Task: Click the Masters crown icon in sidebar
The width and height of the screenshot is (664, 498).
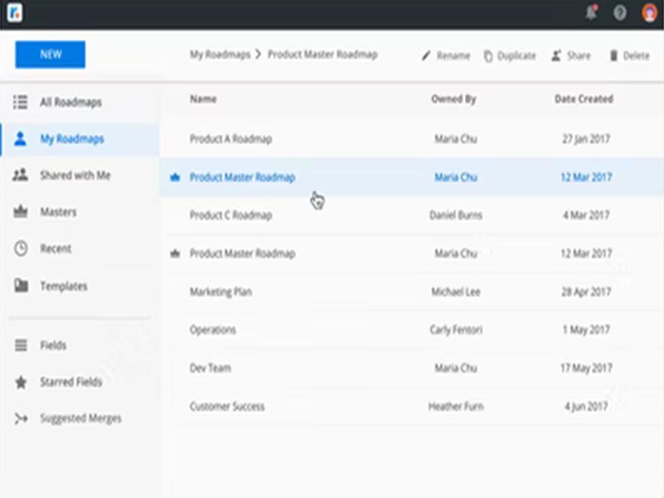Action: tap(20, 212)
